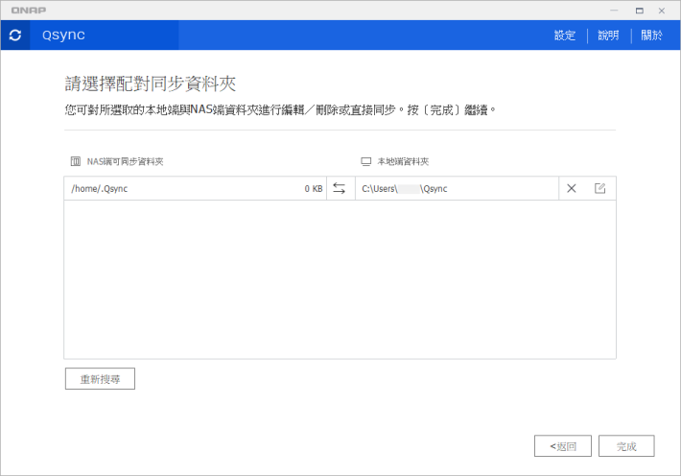Viewport: 681px width, 476px height.
Task: Click the 0 KB size value
Action: click(313, 189)
